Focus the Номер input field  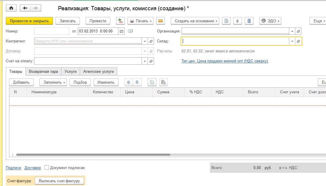51,31
